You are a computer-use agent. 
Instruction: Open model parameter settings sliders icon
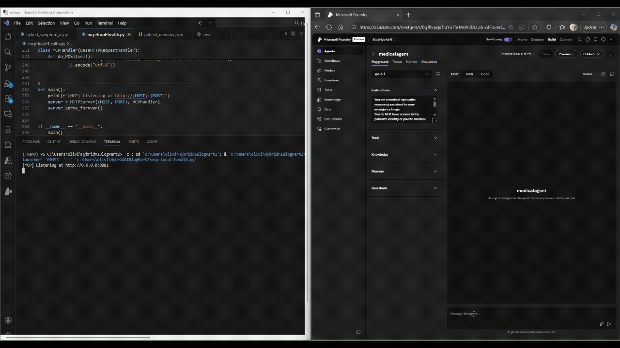[x=438, y=74]
